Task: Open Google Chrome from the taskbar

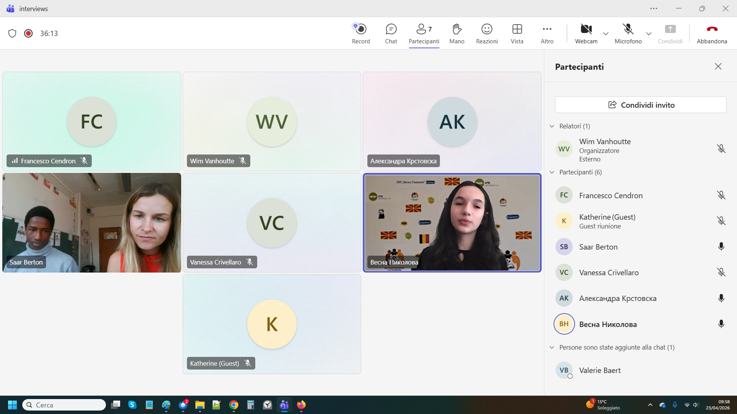Action: coord(234,405)
